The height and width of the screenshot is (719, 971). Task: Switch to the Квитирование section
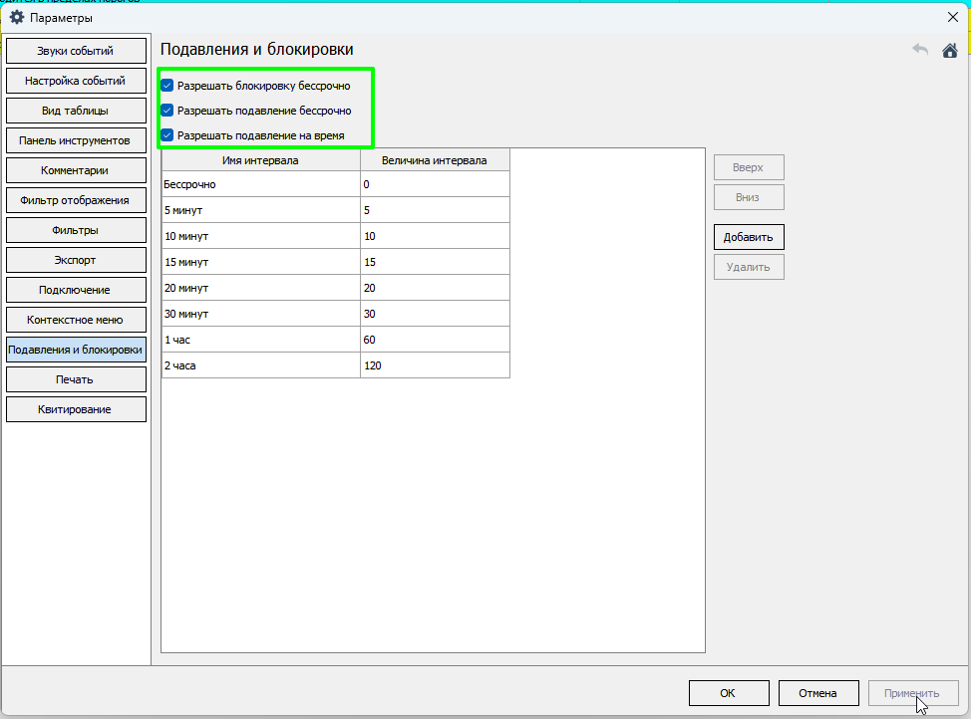pos(76,409)
